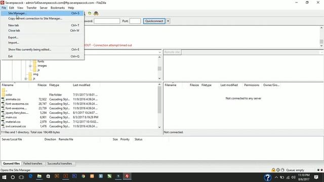Open Cortana search circle on taskbar

[13, 177]
